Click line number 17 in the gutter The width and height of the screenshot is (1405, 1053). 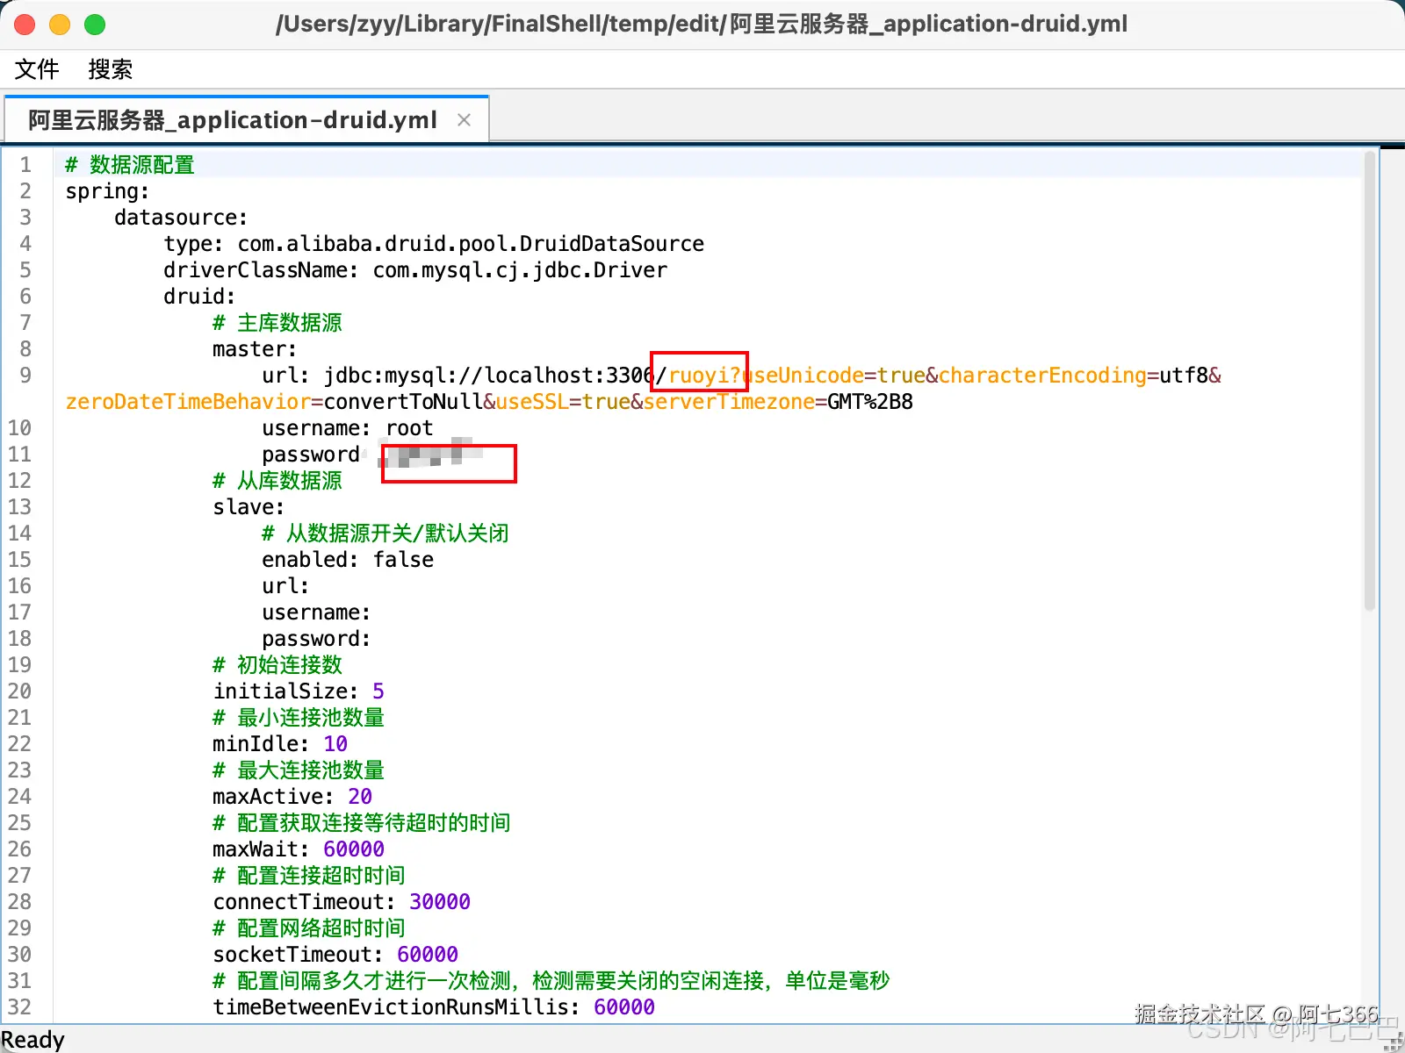click(19, 612)
